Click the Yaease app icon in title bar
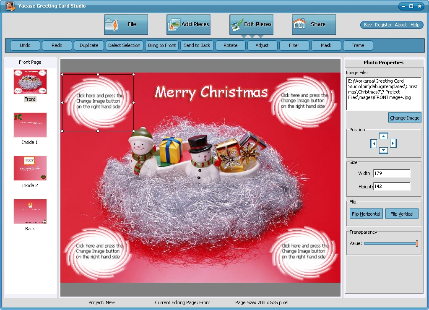429x310 pixels. (10, 6)
